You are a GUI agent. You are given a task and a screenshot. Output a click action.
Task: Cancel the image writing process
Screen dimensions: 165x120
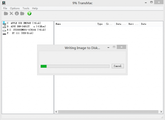[118, 66]
